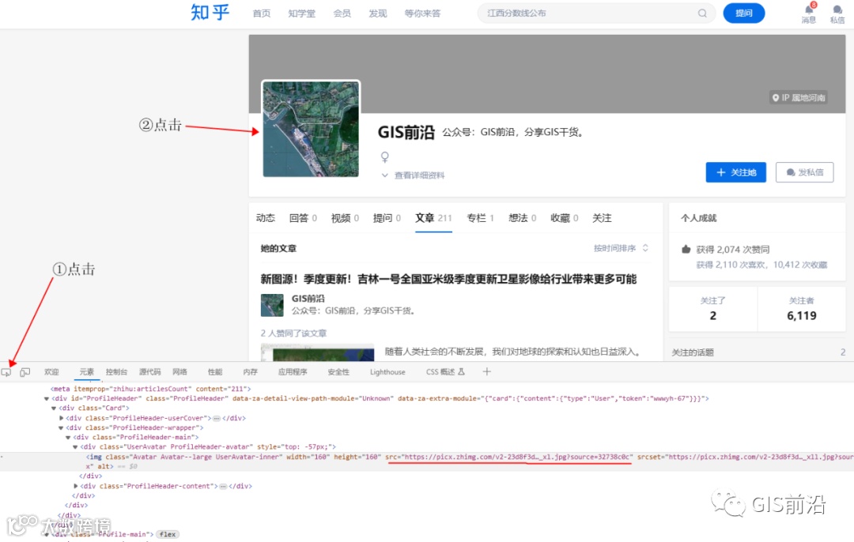Click the article preview thumbnail

[318, 352]
